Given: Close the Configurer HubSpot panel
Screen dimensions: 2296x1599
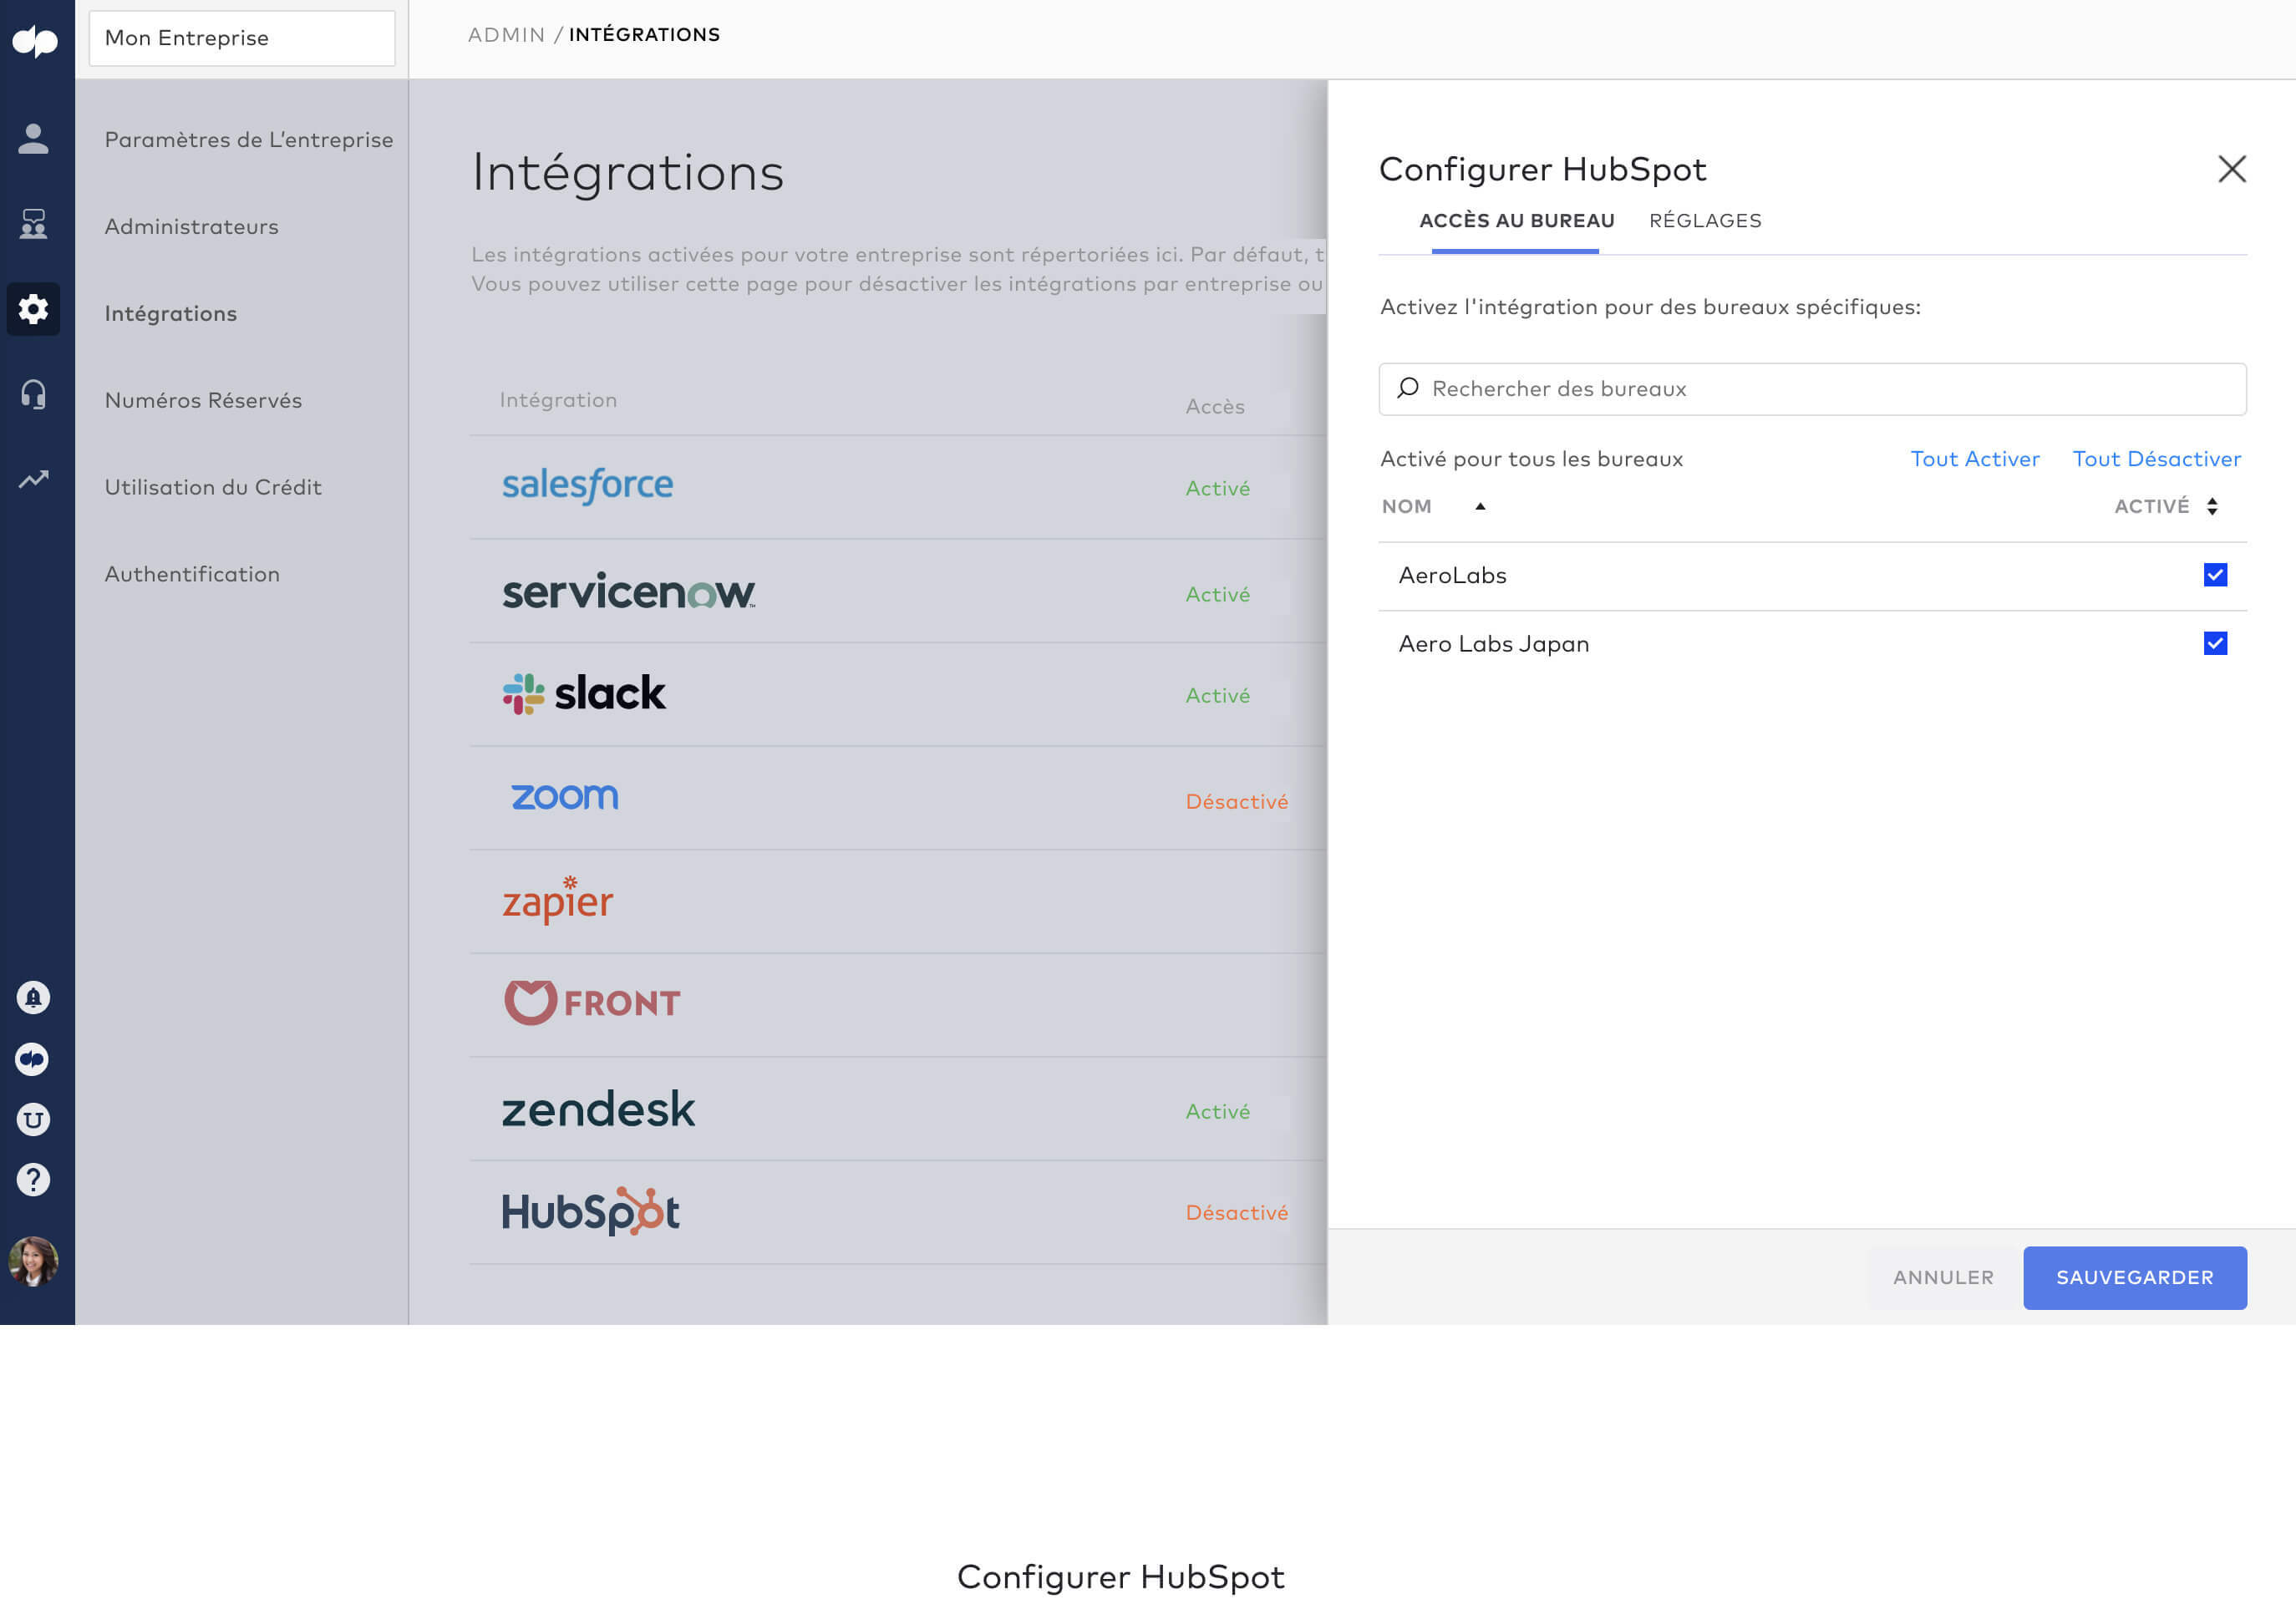Looking at the screenshot, I should point(2232,169).
